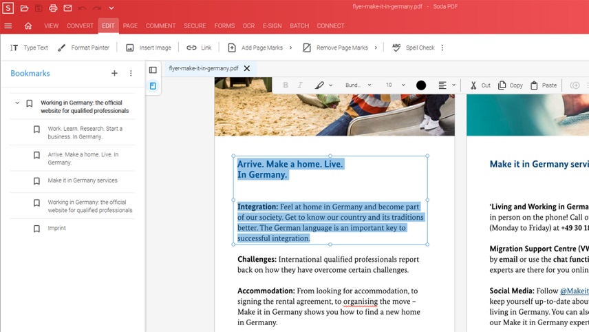
Task: Click Add Page Marks
Action: (x=255, y=48)
